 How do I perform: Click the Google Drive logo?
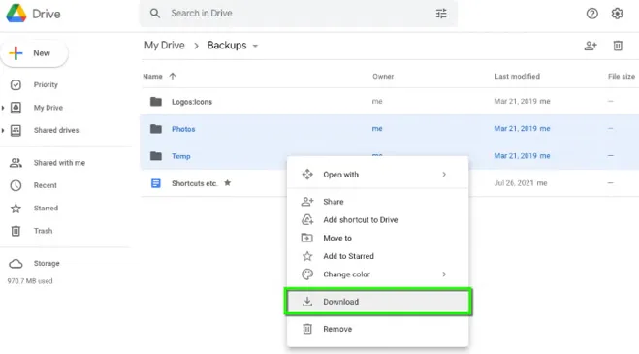[16, 14]
